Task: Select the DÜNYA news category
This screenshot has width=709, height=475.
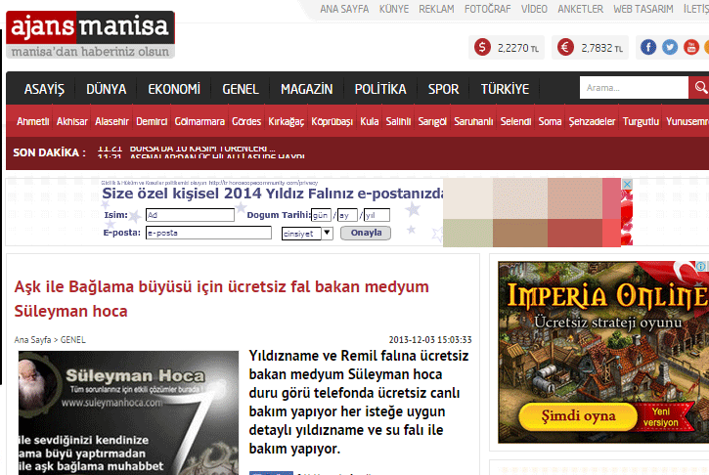Action: (107, 89)
